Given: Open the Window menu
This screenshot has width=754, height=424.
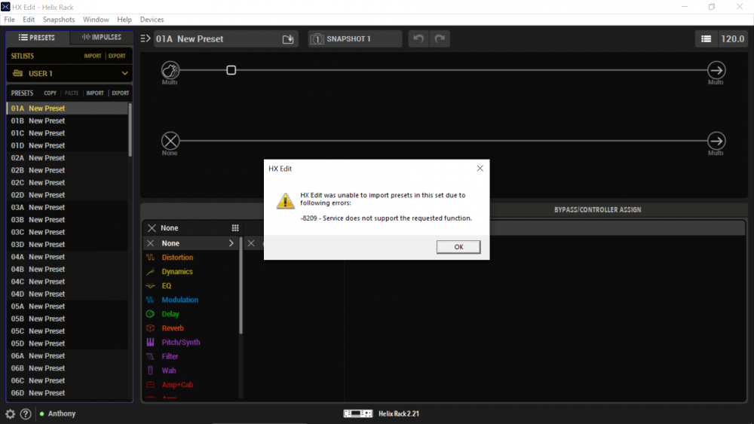Looking at the screenshot, I should (x=96, y=20).
